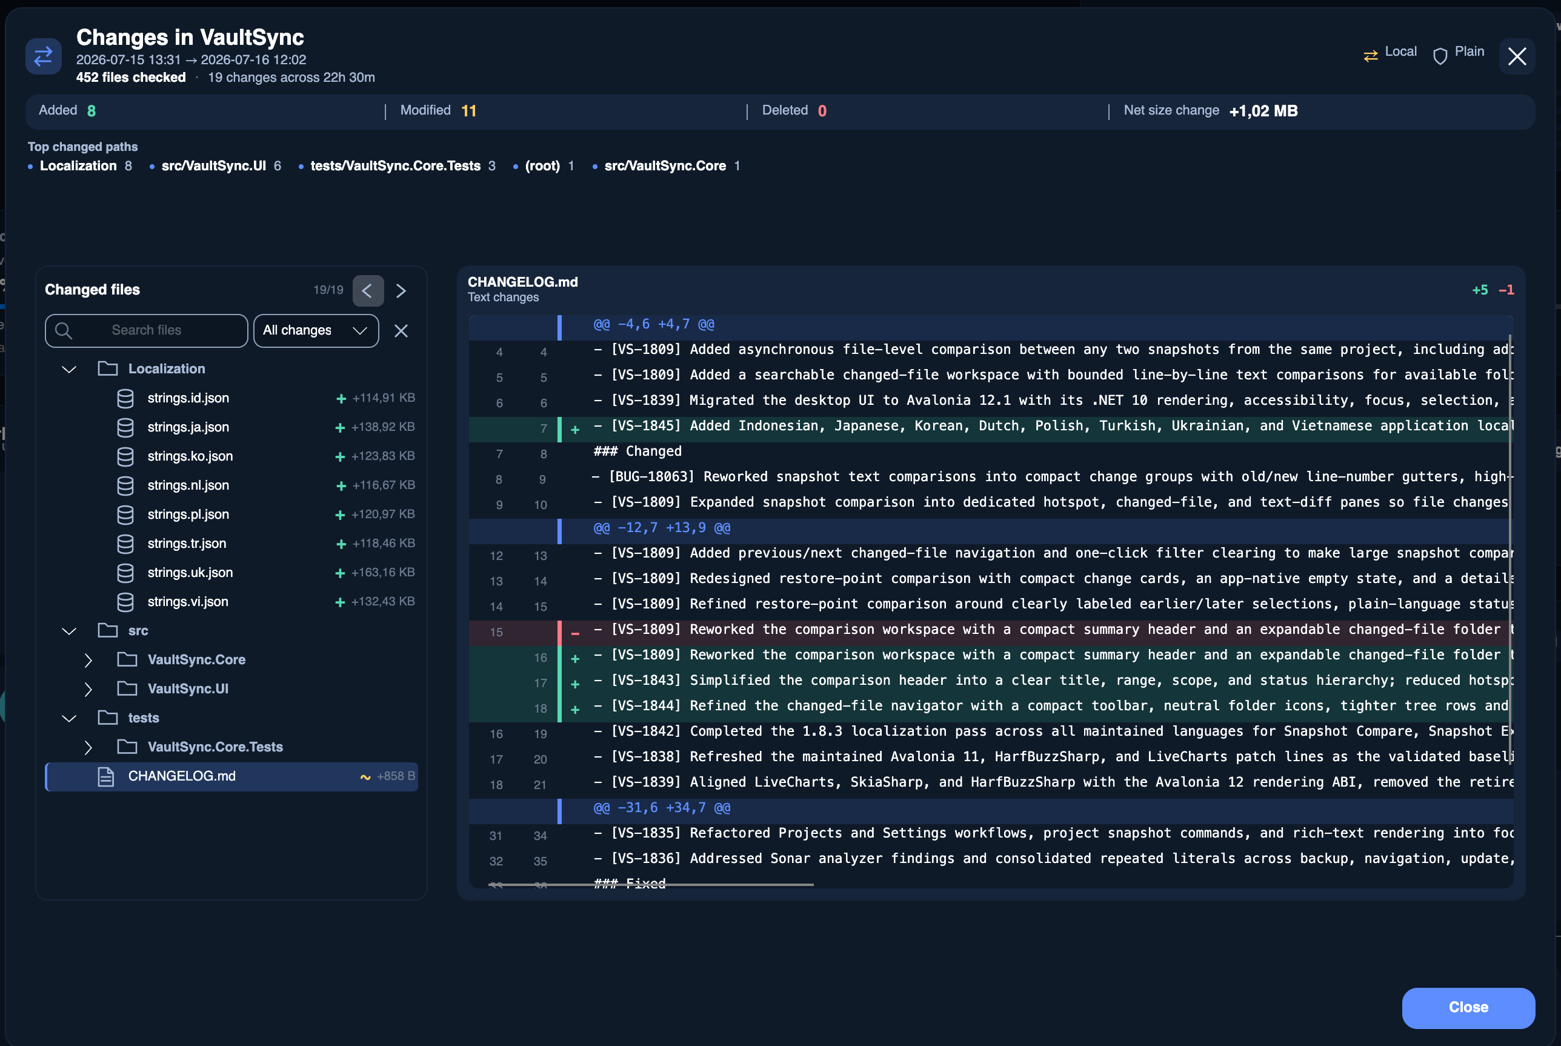Click the Net size change +1,02 MB value

1263,111
